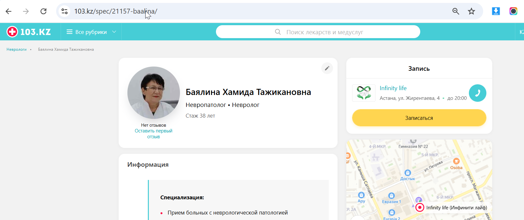Click the Специализация: heading
The height and width of the screenshot is (220, 524).
[182, 197]
